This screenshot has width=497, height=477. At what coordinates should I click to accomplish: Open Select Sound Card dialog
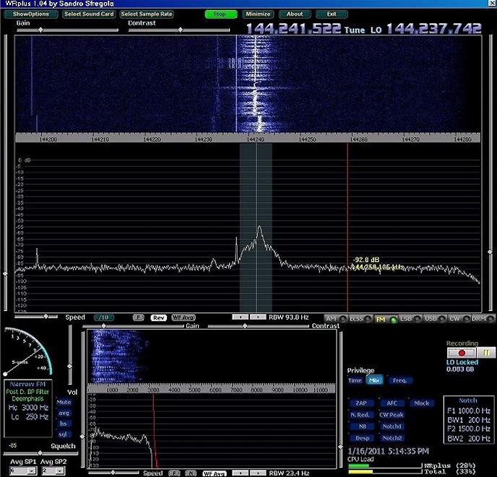pos(89,14)
